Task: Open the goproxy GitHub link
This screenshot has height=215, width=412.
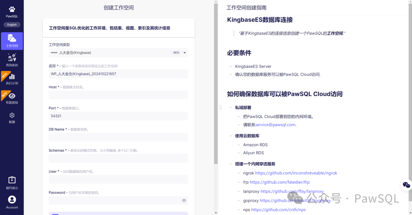Action: click(295, 200)
